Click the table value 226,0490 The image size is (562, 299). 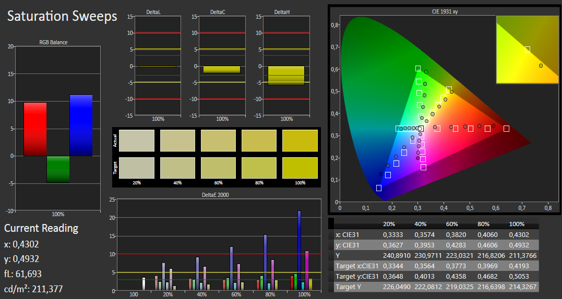click(397, 286)
